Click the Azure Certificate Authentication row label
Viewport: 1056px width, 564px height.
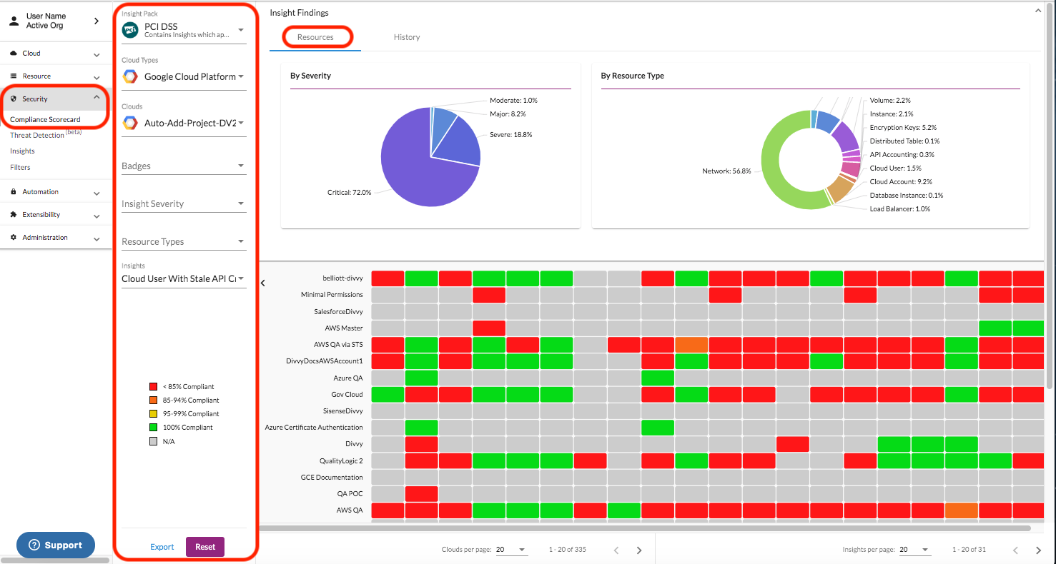[314, 428]
